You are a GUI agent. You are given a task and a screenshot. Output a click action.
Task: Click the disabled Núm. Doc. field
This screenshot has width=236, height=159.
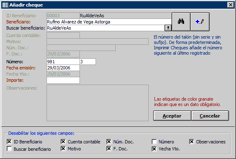tap(81, 48)
